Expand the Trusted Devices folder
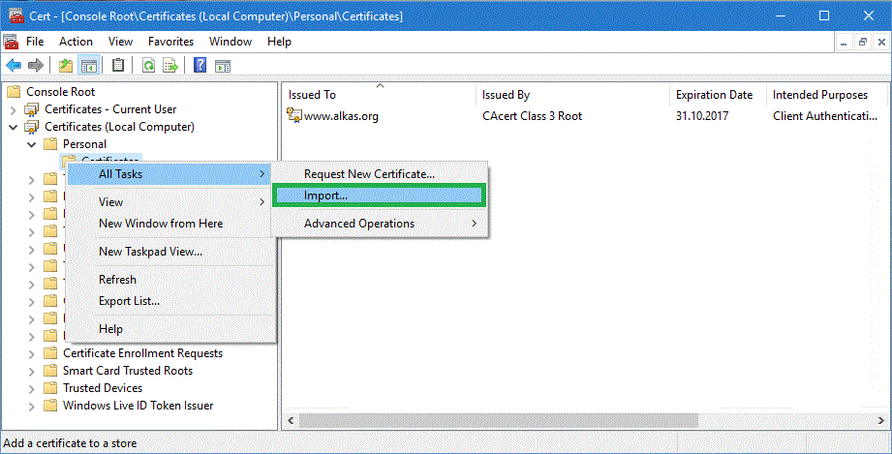This screenshot has height=454, width=892. 31,388
